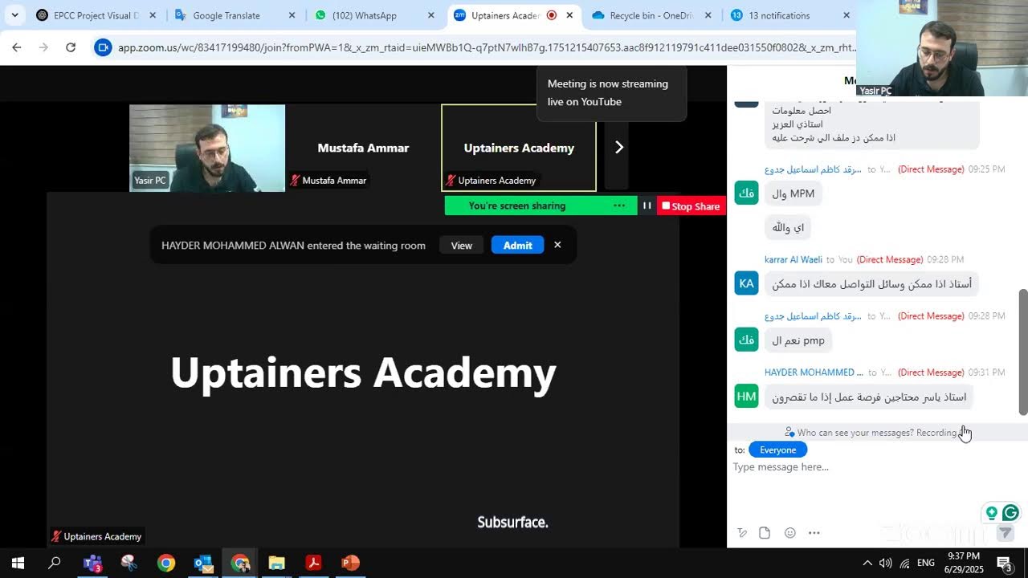Click the green avatar beside 'نعم ال pmp'
The image size is (1028, 578).
pyautogui.click(x=746, y=340)
